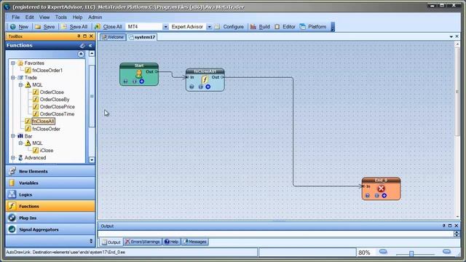Click Close All in the toolbar
Image resolution: width=466 pixels, height=262 pixels.
[x=108, y=27]
